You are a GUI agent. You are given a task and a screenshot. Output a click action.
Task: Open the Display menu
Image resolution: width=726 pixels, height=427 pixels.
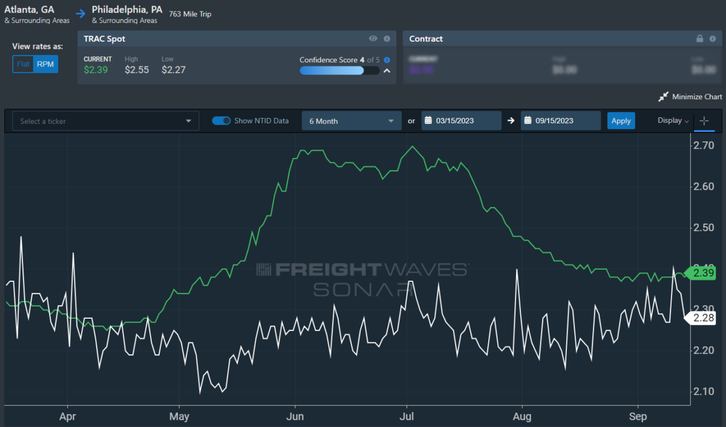(673, 120)
